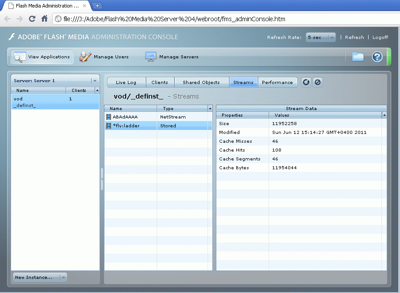The width and height of the screenshot is (400, 293).
Task: Click the Values column header
Action: pos(325,115)
